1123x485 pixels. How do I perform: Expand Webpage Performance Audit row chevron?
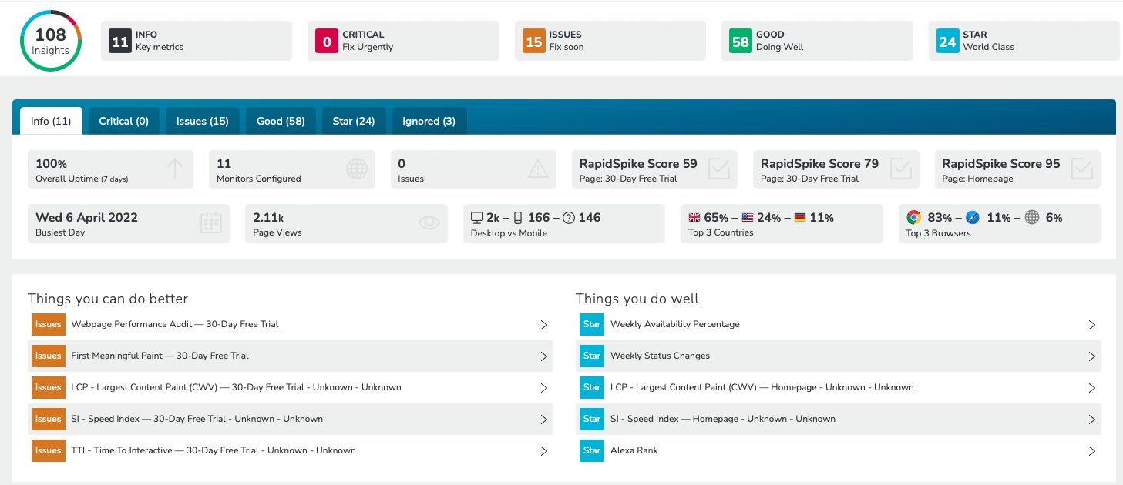(543, 325)
